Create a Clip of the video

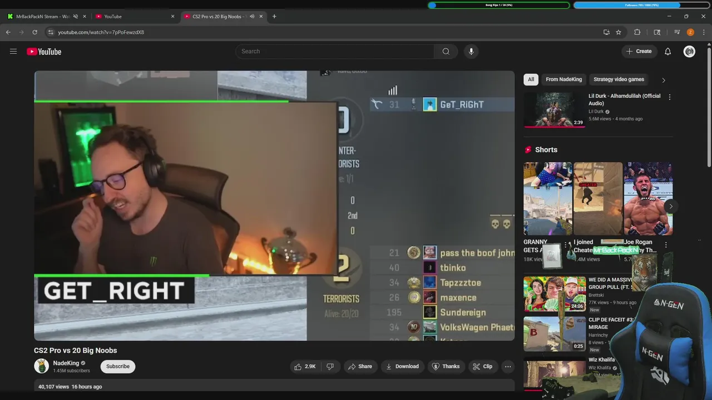(x=482, y=367)
